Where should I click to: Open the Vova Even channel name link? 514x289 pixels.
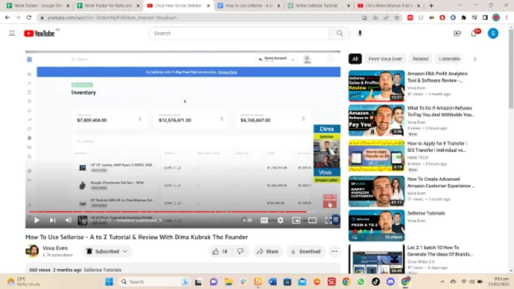tap(55, 248)
